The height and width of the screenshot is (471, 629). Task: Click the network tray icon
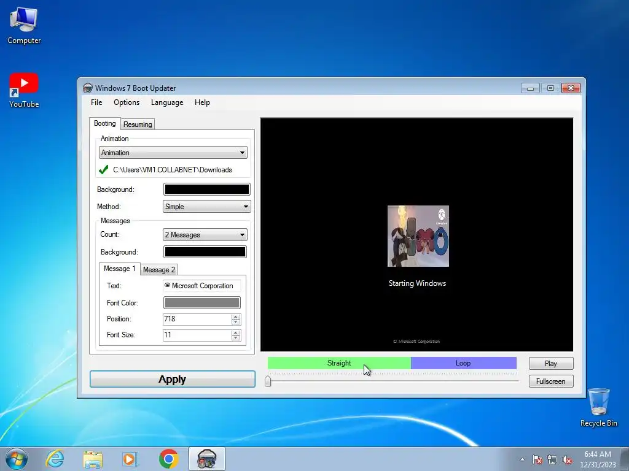(x=552, y=459)
